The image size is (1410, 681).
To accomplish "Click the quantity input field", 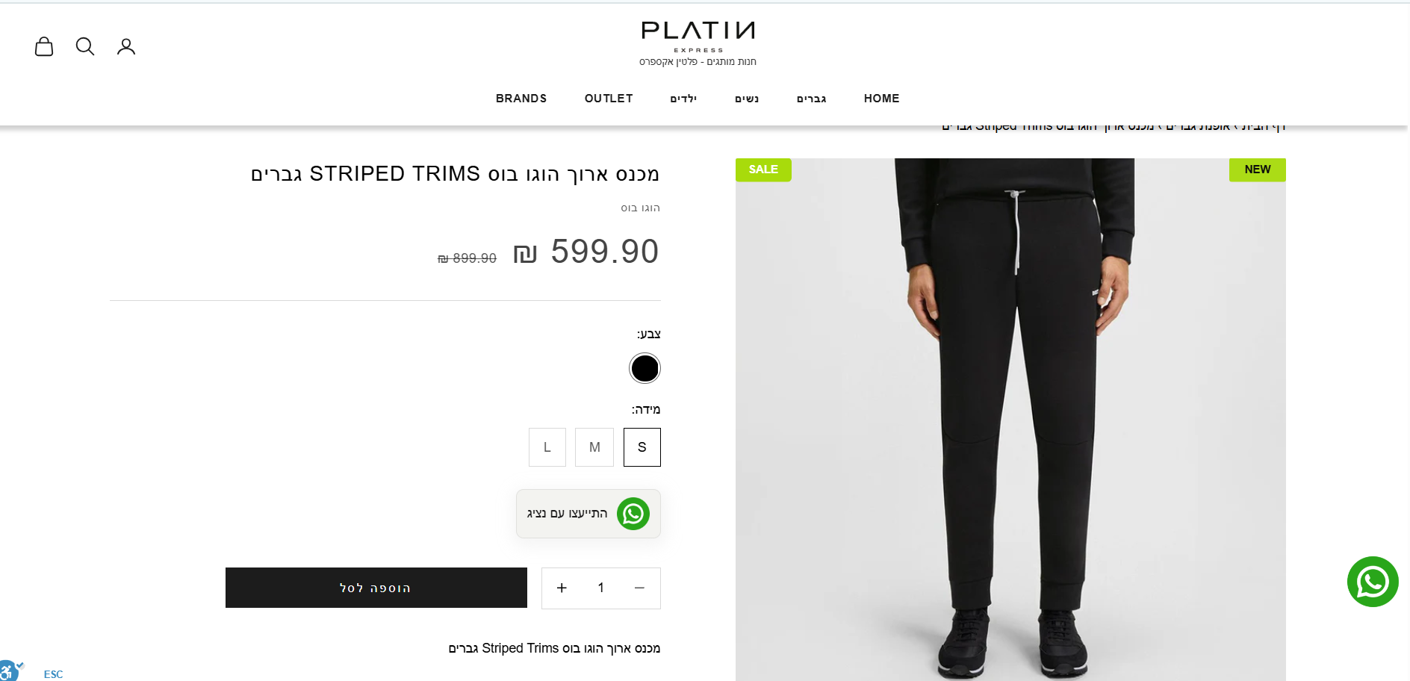I will coord(600,588).
